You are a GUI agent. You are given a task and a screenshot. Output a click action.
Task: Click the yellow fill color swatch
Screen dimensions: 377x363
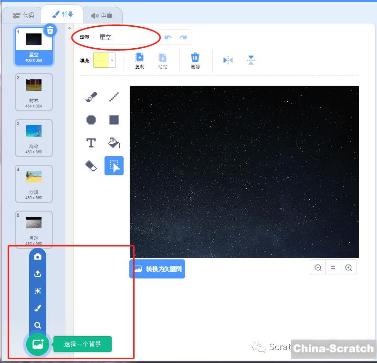pyautogui.click(x=101, y=61)
